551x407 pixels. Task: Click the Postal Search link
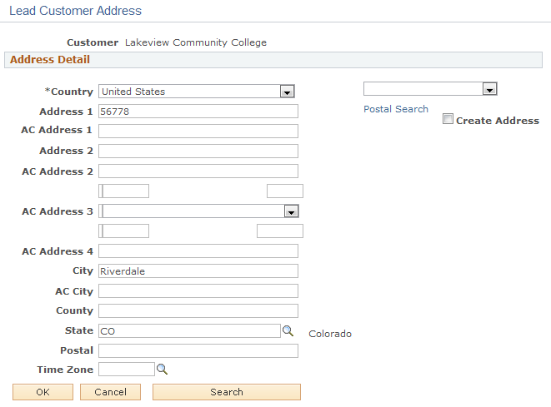coord(396,109)
